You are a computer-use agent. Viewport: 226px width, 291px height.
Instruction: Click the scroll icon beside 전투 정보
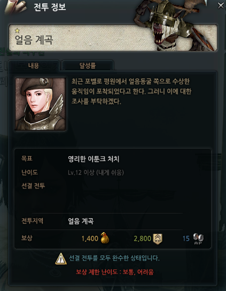coord(16,6)
